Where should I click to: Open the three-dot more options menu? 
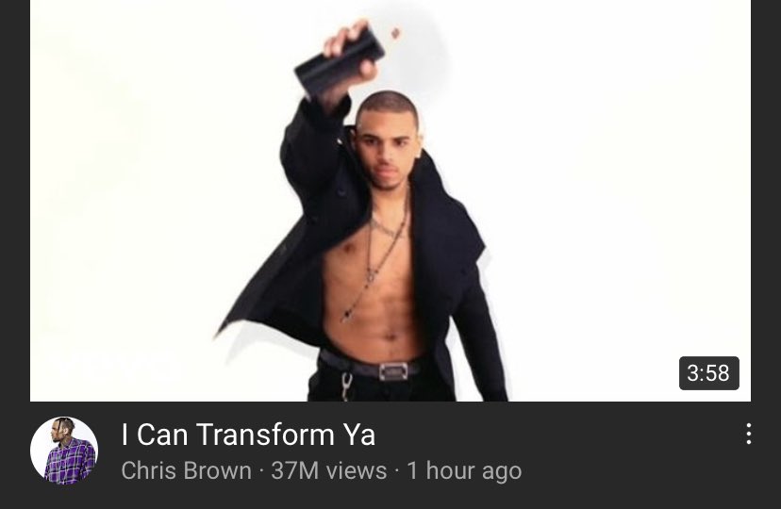(748, 434)
